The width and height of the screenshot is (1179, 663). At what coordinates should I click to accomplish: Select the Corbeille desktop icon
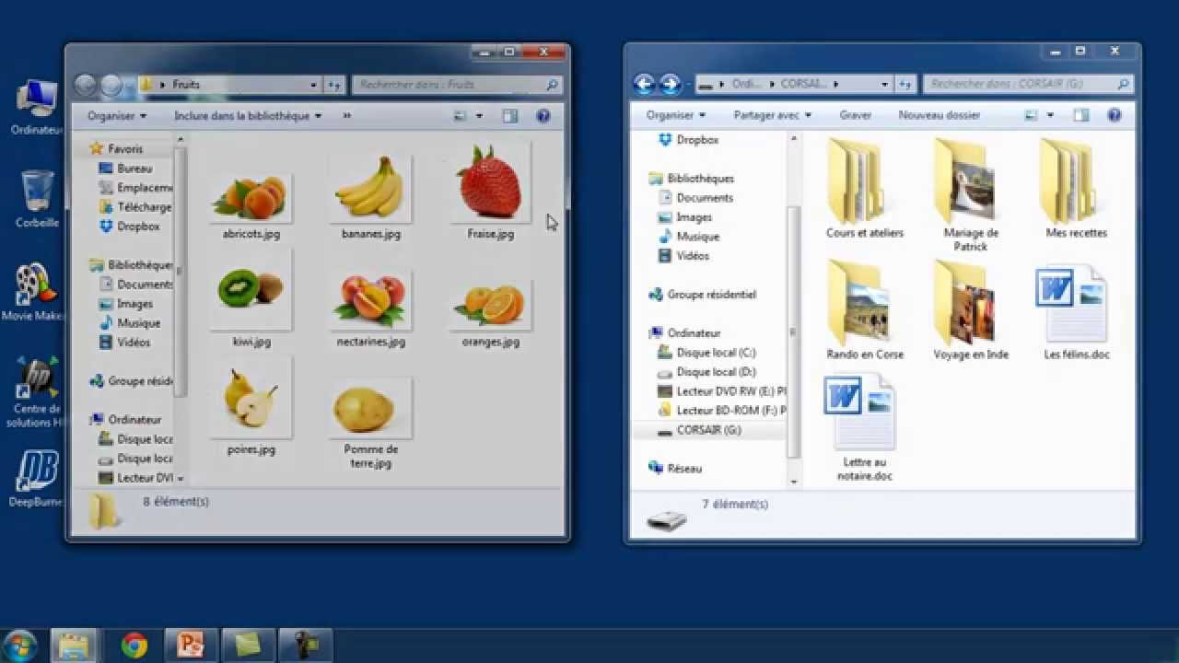[37, 199]
